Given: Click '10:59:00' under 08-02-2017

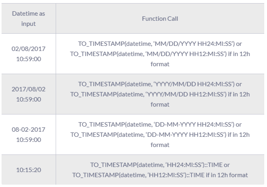Looking at the screenshot, I should (29, 140).
